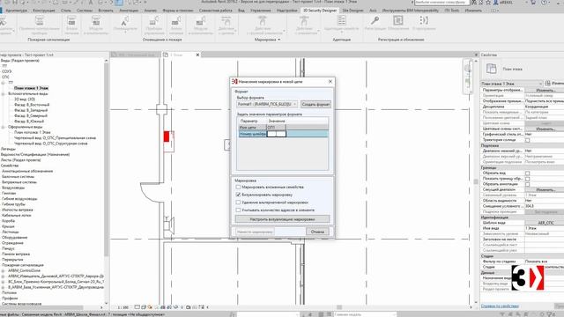Select Кабельные лотки in project browser
The width and height of the screenshot is (564, 317).
17,215
